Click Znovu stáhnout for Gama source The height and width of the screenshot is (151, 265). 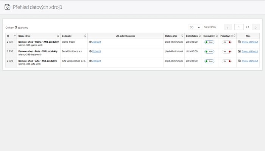tap(250, 42)
